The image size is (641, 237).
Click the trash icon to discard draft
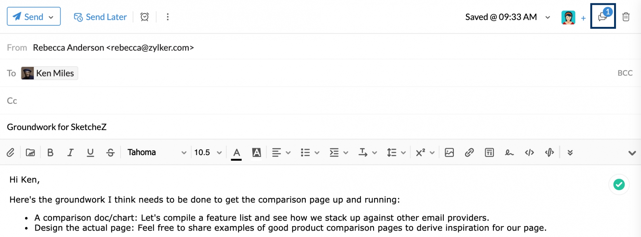(x=626, y=17)
